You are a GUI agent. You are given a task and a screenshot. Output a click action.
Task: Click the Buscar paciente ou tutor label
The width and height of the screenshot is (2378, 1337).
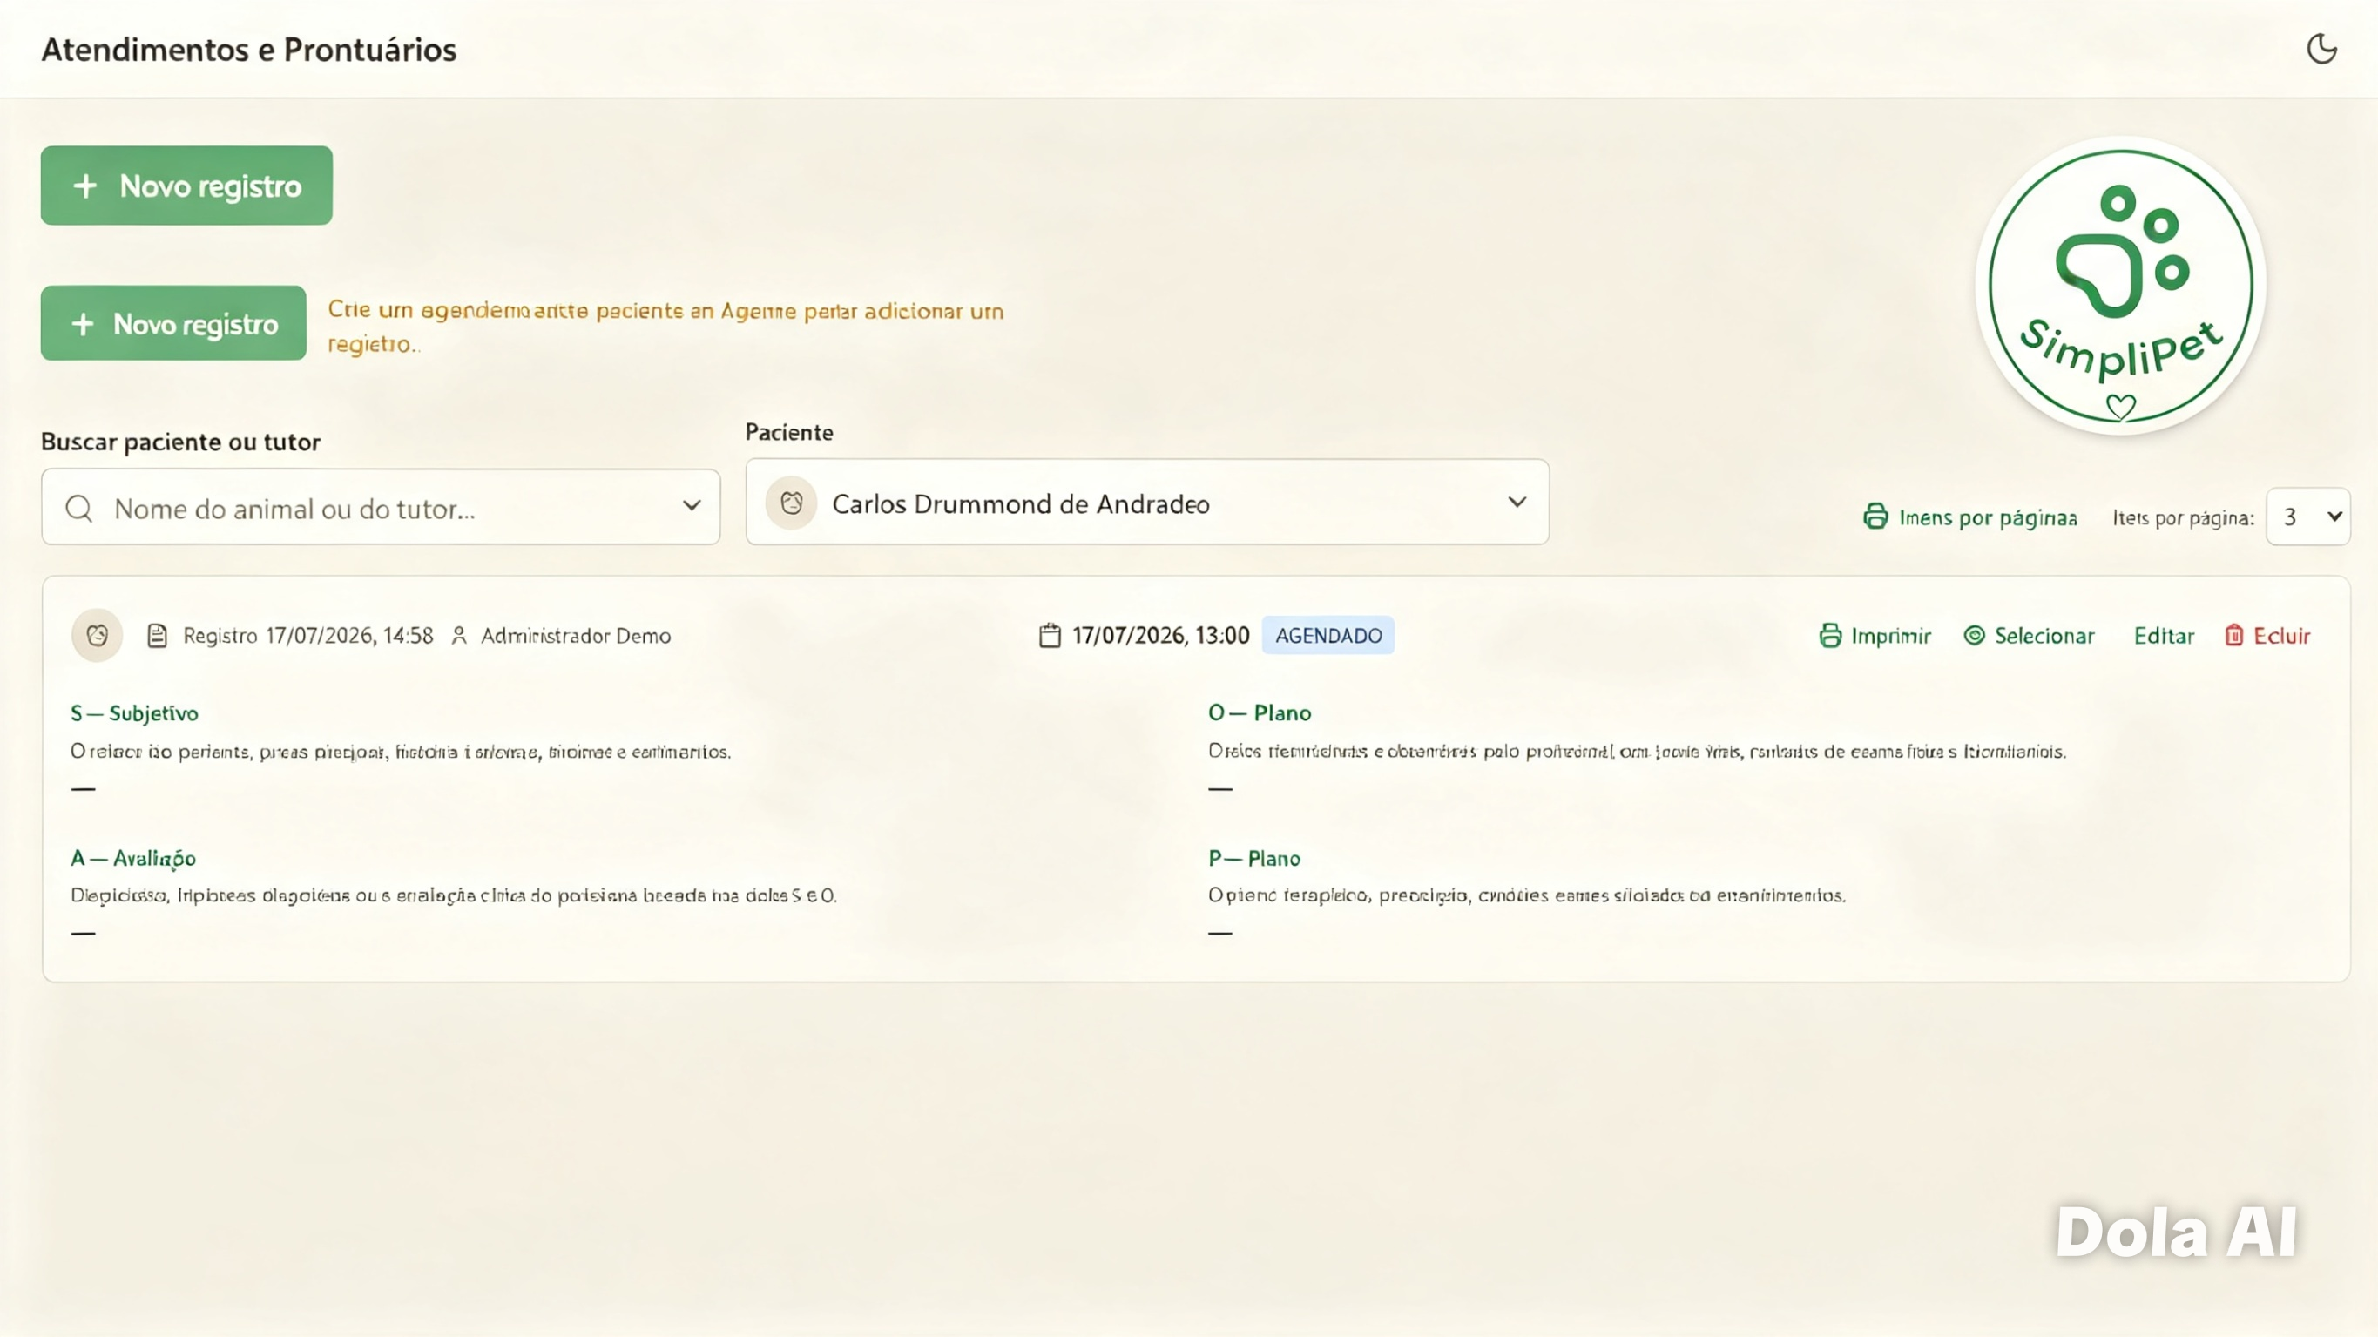[x=180, y=442]
